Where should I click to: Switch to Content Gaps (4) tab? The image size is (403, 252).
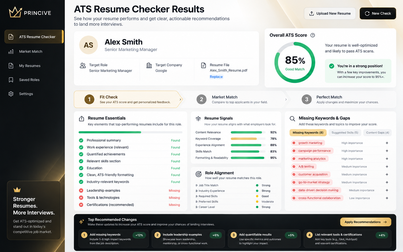pyautogui.click(x=378, y=133)
